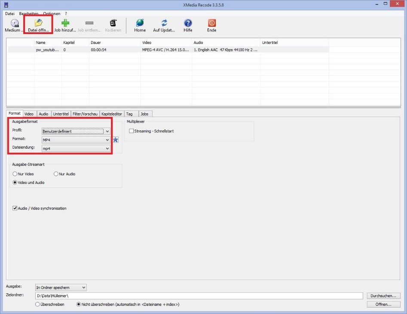The width and height of the screenshot is (407, 314).
Task: Uncheck Audio / Video synchronisation
Action: 15,208
